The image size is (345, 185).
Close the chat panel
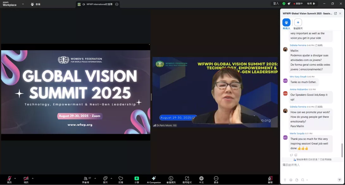[x=340, y=13]
